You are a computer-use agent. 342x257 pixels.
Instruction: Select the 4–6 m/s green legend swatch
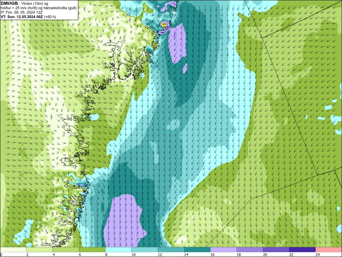66,249
